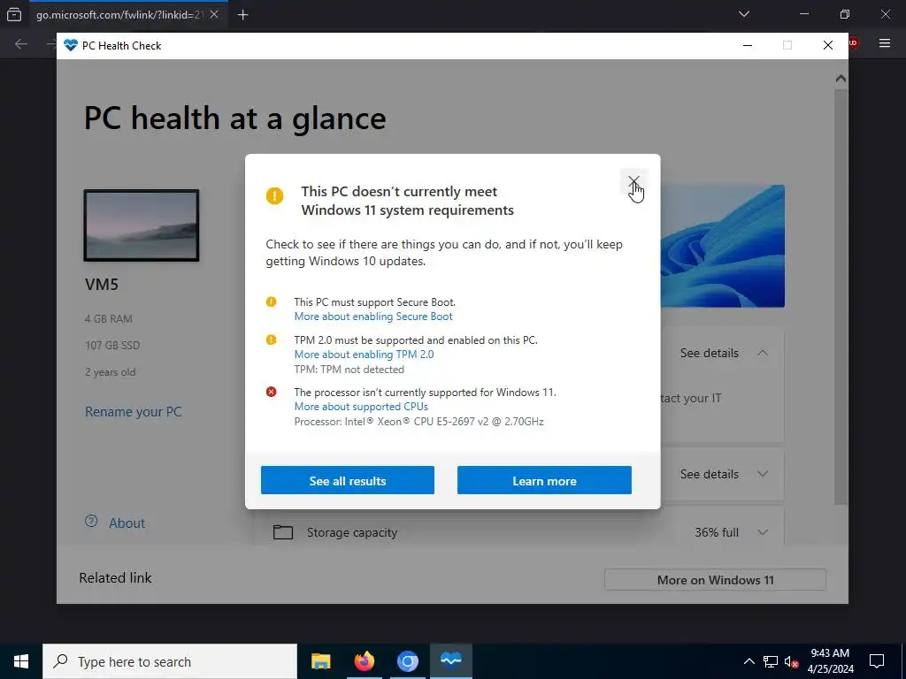Open the Chromium browser taskbar icon
The image size is (906, 679).
407,661
